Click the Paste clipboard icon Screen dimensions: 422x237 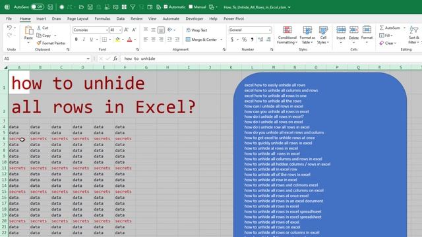pos(28,31)
